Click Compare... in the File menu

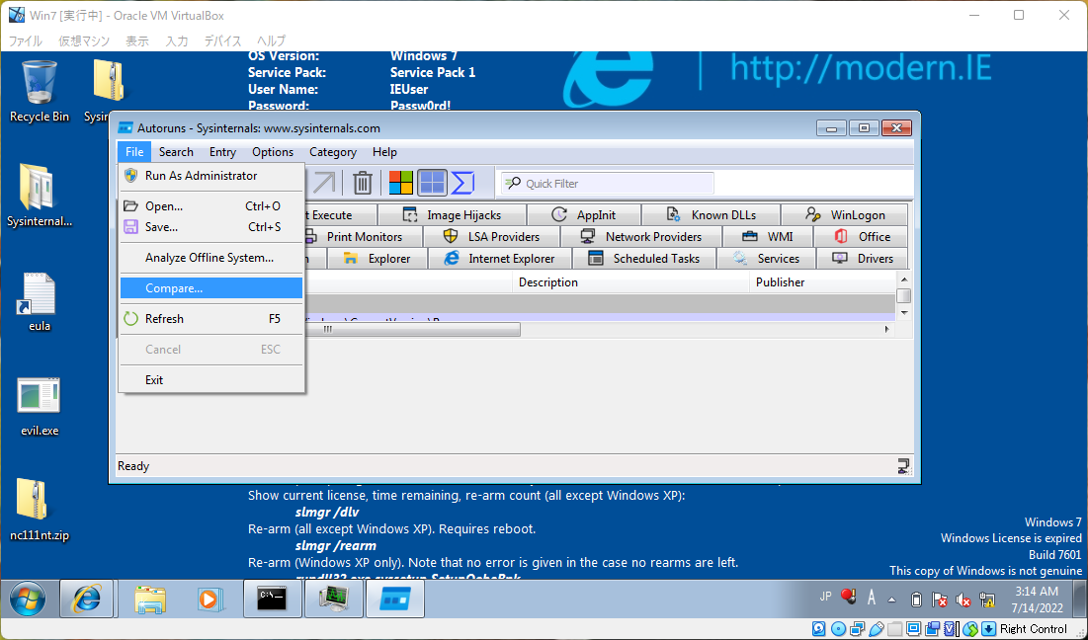pos(211,287)
